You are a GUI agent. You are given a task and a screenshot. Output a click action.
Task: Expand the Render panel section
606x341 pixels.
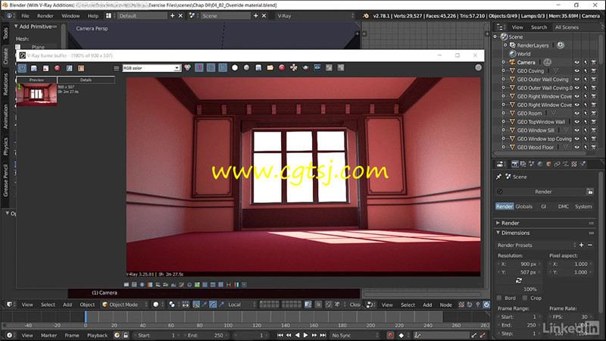(498, 223)
